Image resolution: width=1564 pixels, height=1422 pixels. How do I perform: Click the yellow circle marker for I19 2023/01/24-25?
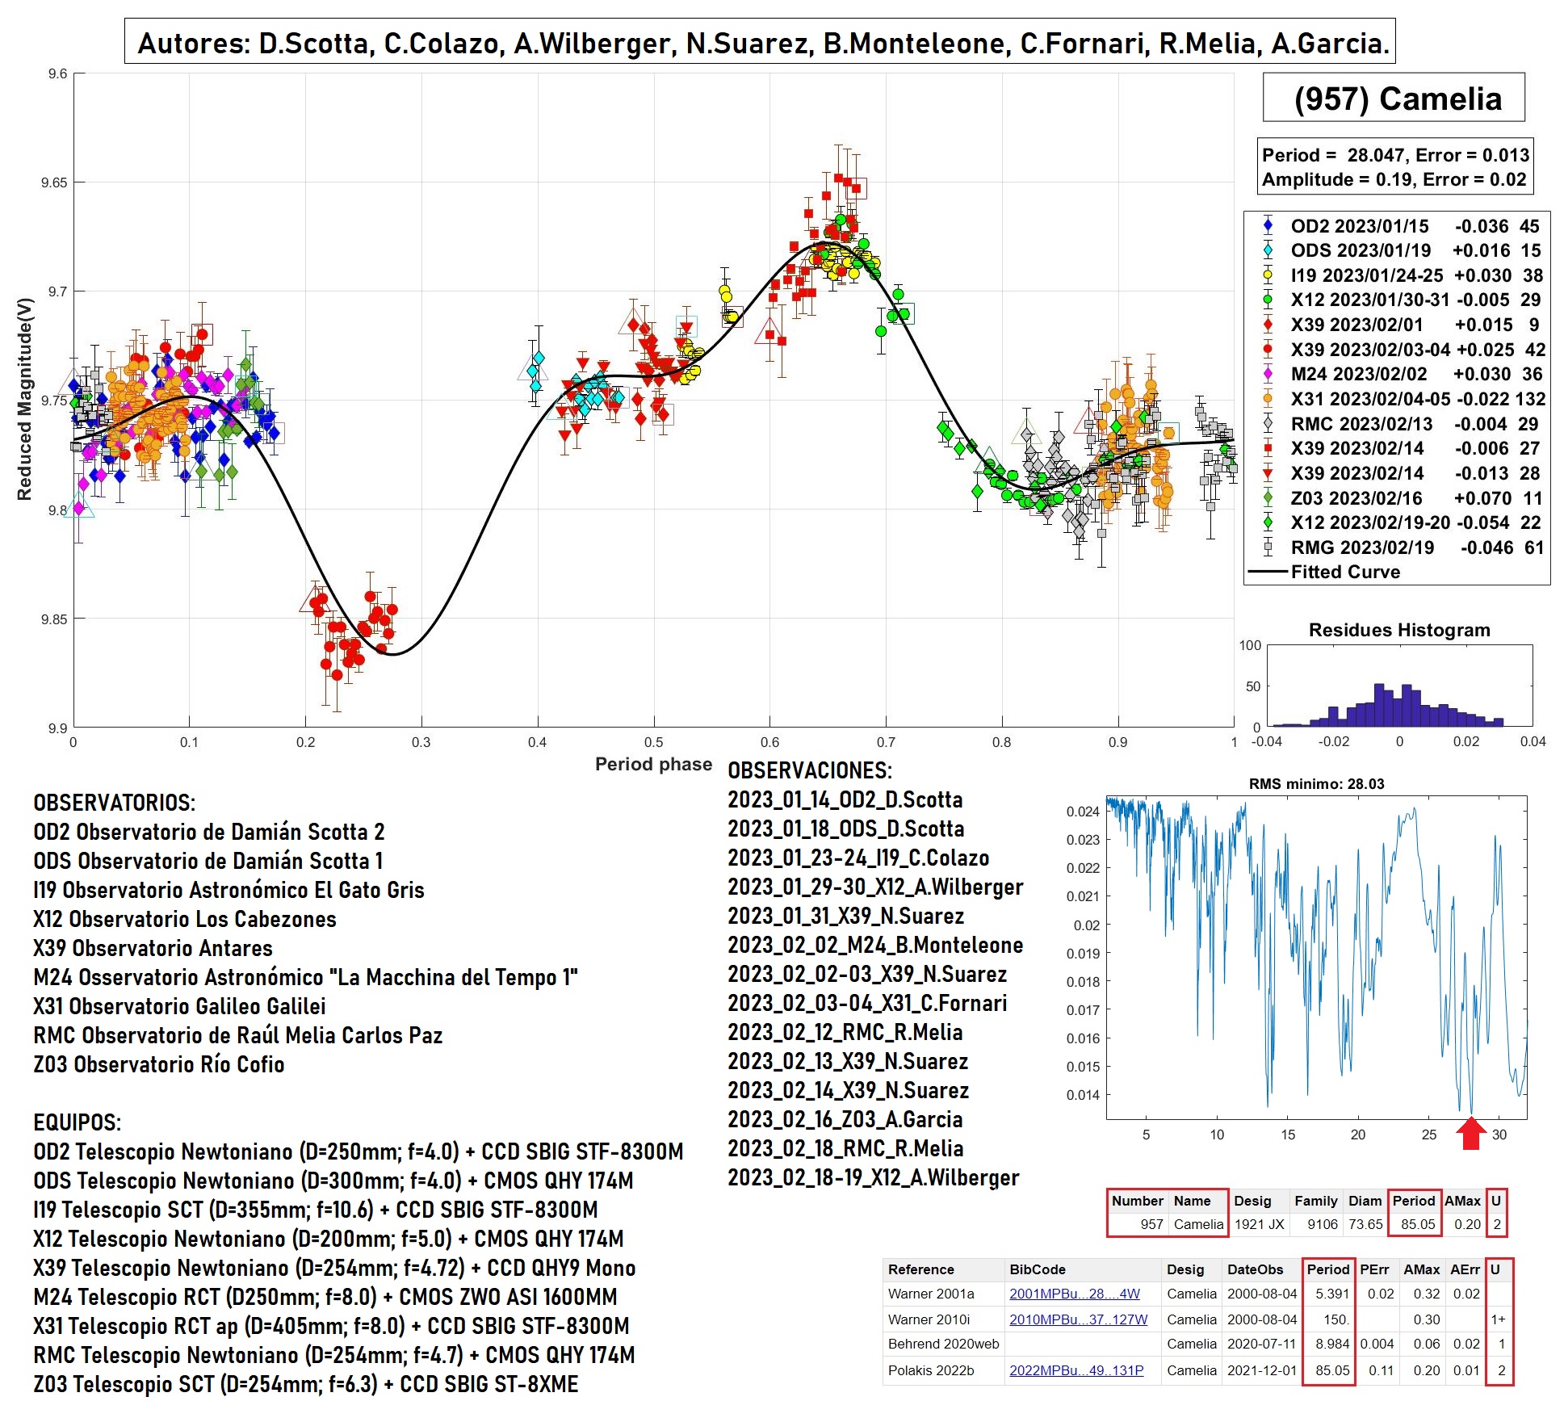(x=1268, y=275)
